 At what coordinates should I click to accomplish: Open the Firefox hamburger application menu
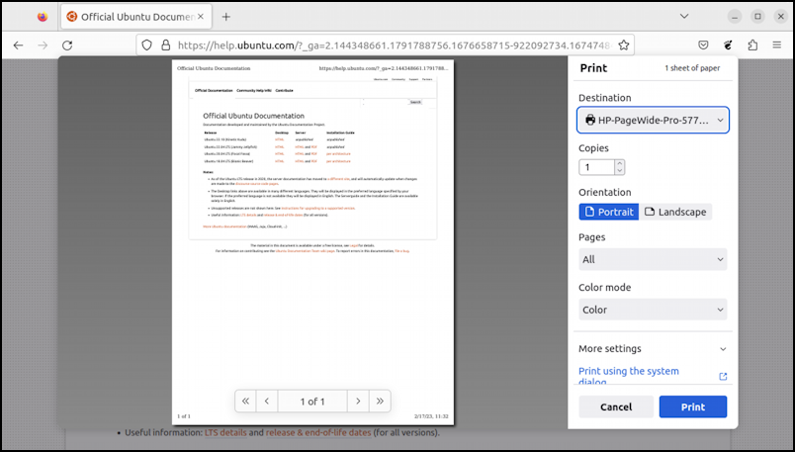click(777, 45)
